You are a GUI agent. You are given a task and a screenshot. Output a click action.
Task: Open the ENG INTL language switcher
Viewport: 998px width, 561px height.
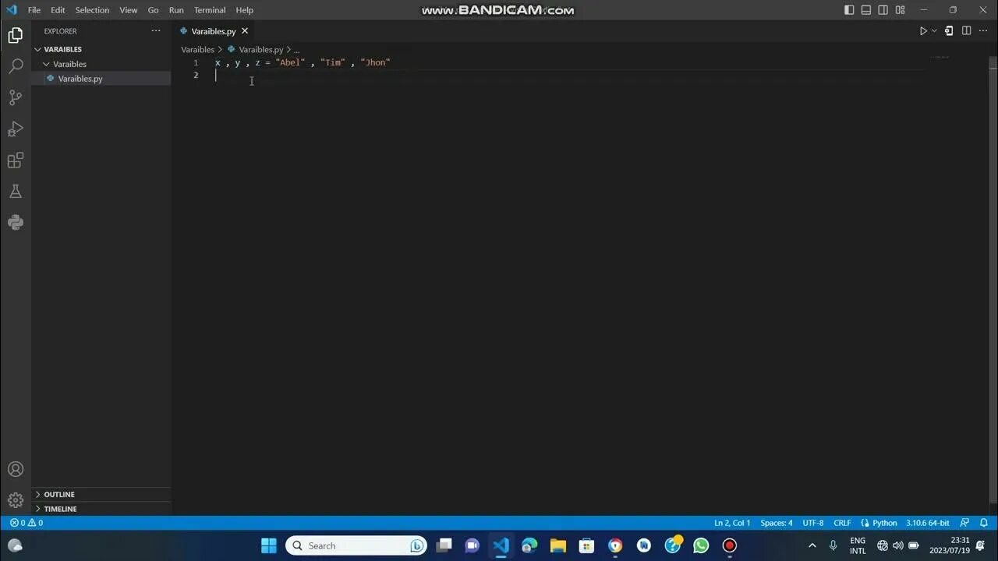tap(858, 545)
